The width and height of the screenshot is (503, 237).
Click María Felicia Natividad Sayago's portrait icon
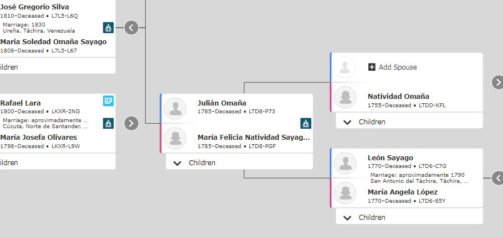[175, 138]
